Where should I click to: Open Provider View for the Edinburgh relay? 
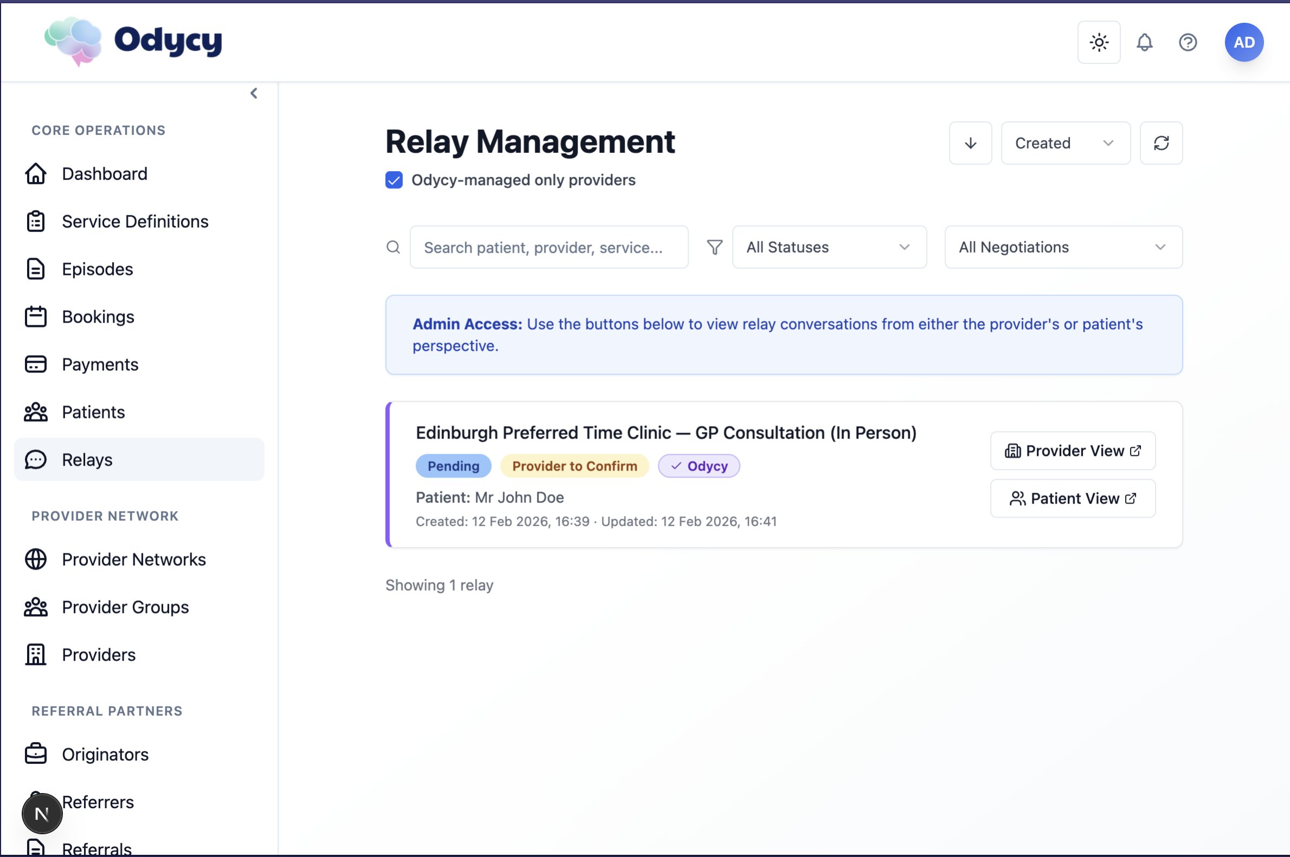[x=1073, y=450]
